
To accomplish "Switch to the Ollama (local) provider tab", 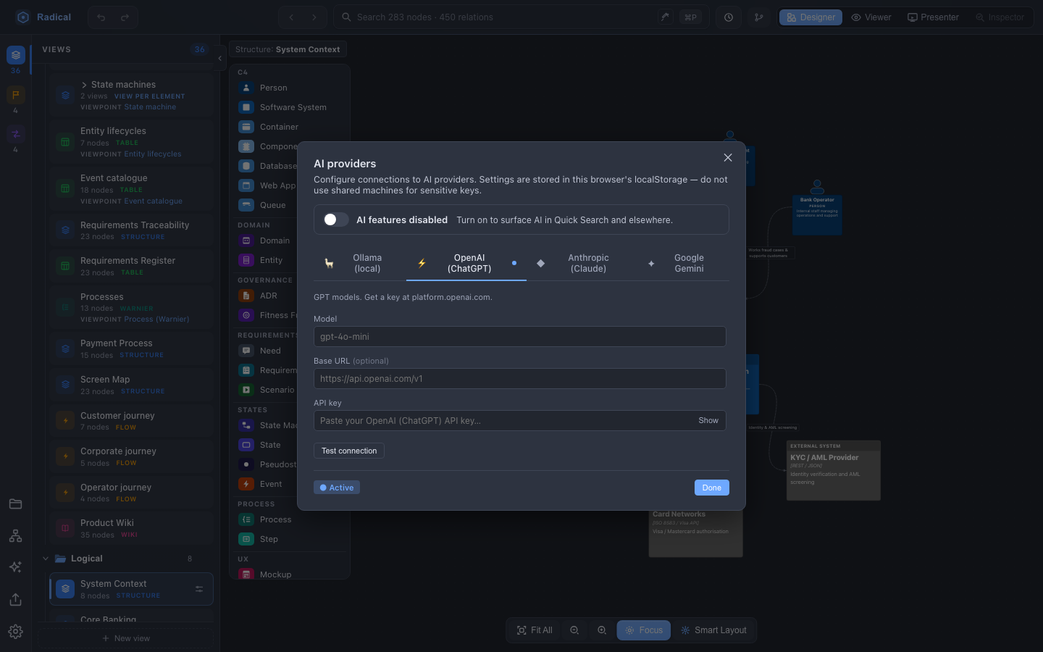I will pyautogui.click(x=359, y=263).
